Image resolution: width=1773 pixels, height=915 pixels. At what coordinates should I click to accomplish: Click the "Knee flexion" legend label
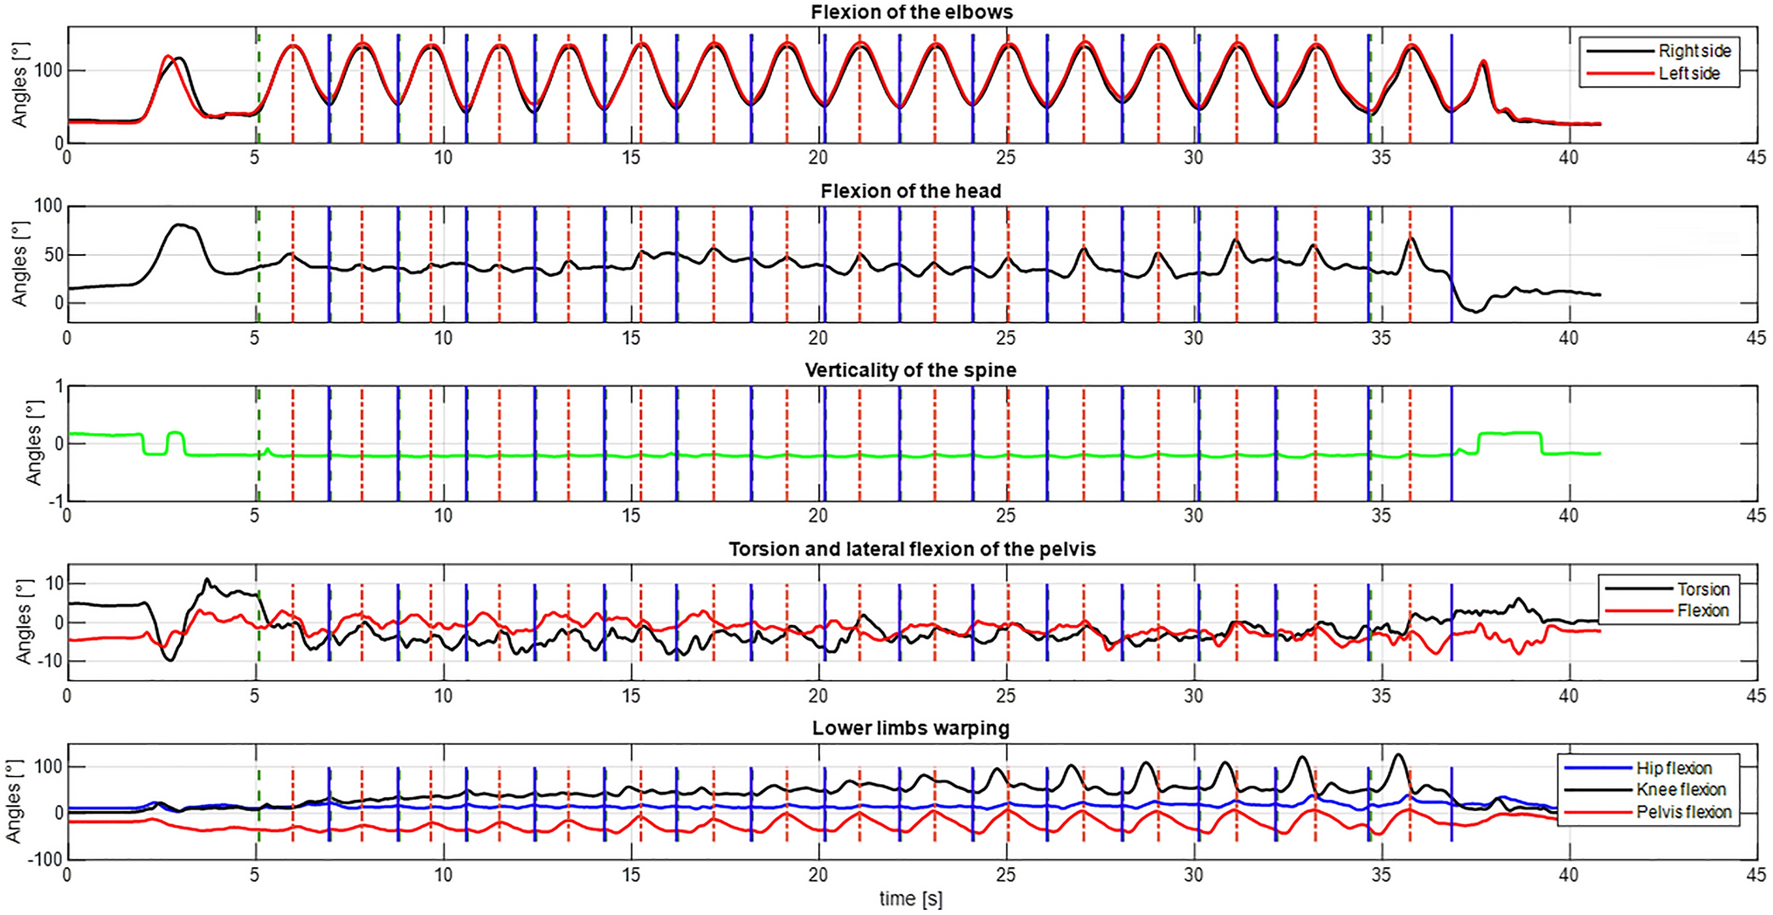tap(1680, 790)
